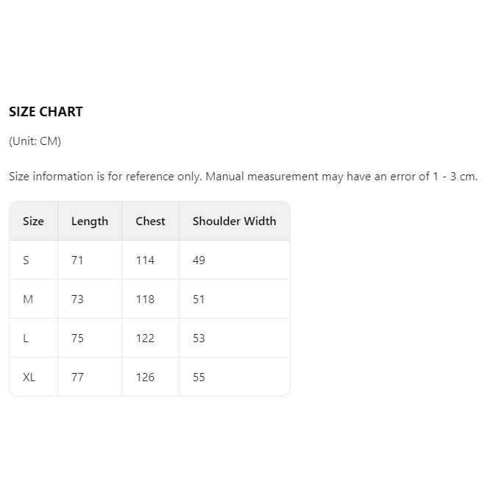
Task: Click the XL size row label
Action: click(29, 377)
